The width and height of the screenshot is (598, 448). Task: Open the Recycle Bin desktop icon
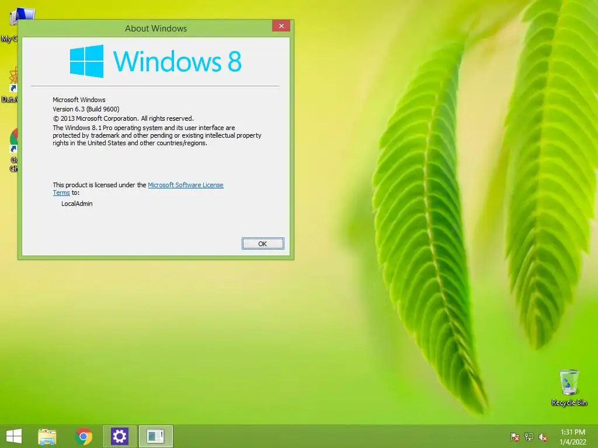[569, 387]
